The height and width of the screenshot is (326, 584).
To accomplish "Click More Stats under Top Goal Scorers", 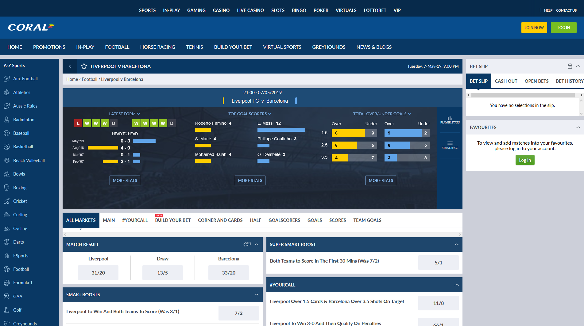I will tap(250, 180).
